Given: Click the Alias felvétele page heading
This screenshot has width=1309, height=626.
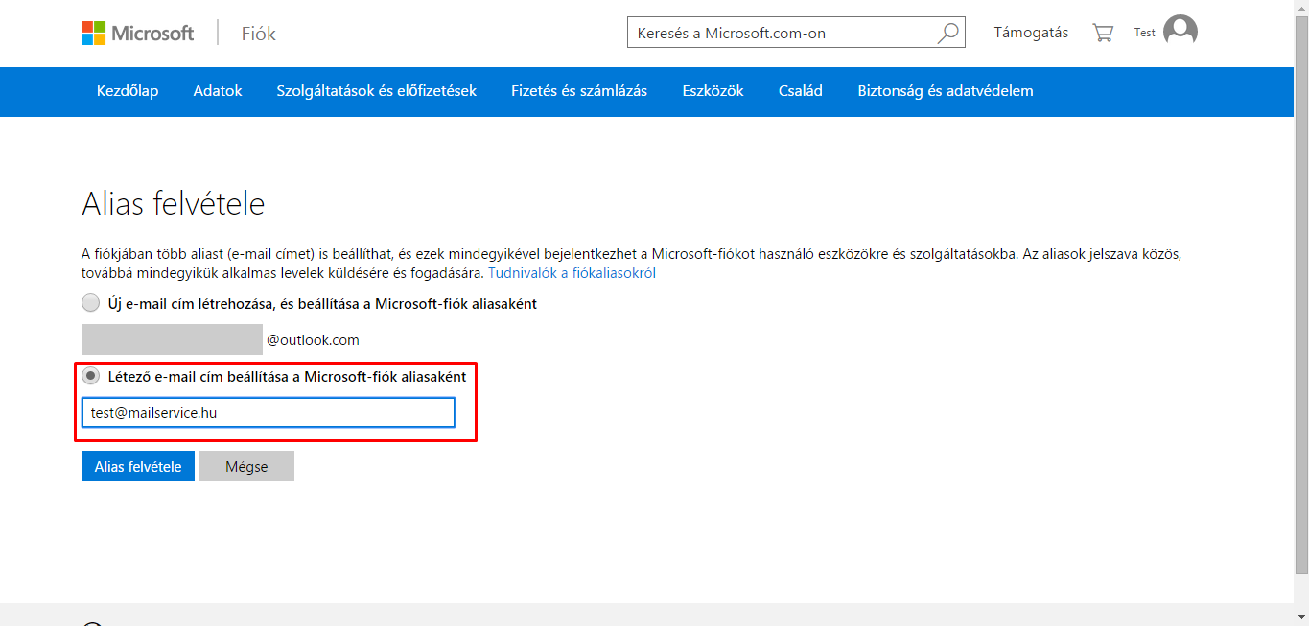Looking at the screenshot, I should pos(174,203).
